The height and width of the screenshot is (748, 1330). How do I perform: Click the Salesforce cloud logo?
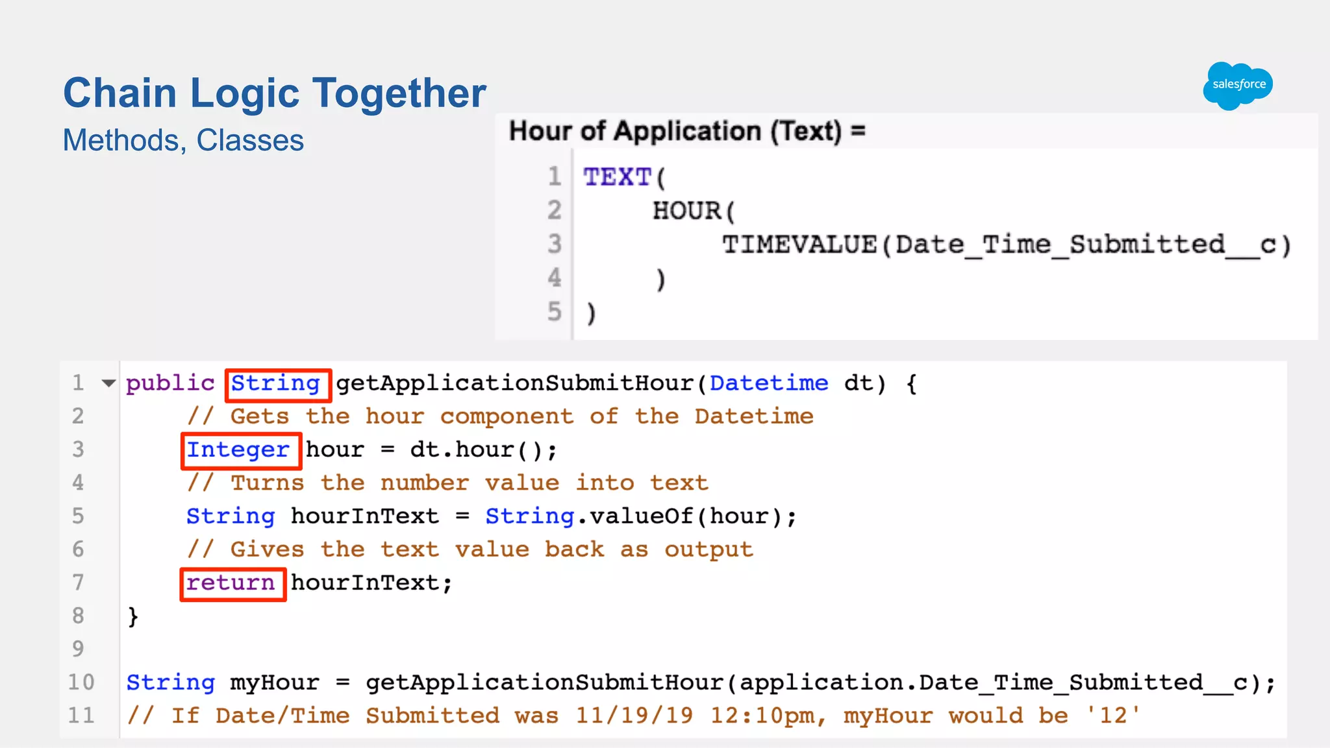pos(1238,86)
